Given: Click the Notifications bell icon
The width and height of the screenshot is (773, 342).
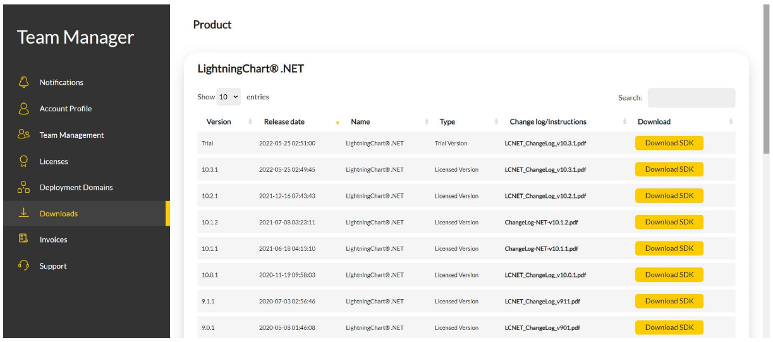Looking at the screenshot, I should (24, 82).
